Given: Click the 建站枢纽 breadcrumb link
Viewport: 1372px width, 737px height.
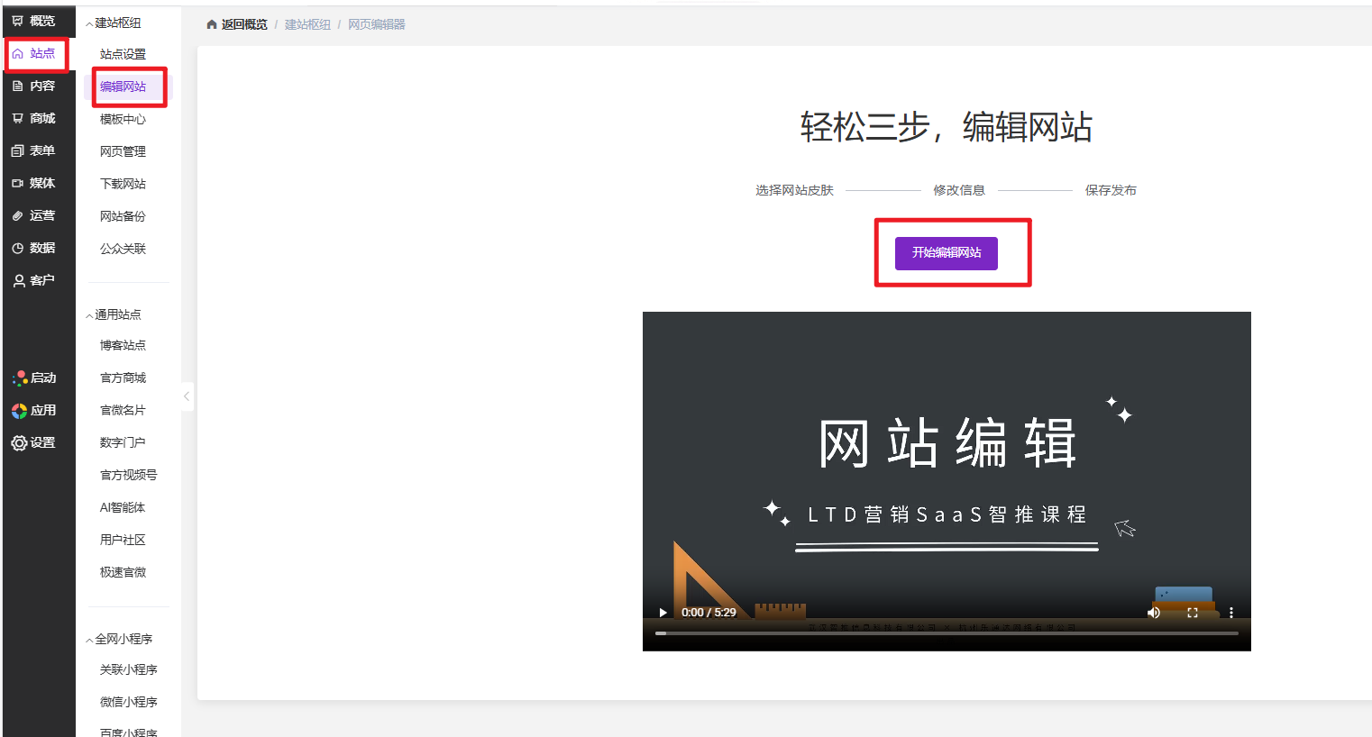Looking at the screenshot, I should (307, 25).
